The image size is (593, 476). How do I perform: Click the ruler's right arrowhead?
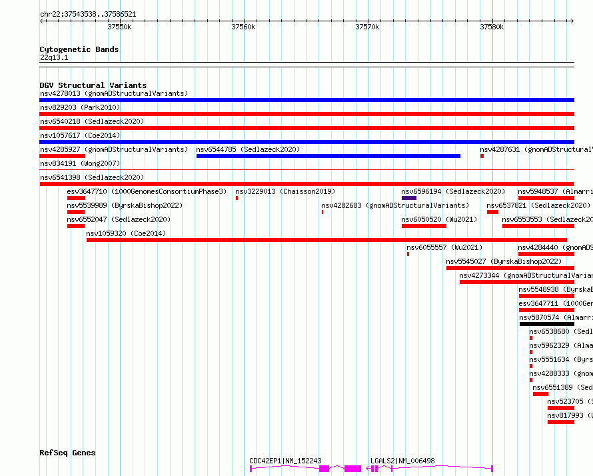572,21
